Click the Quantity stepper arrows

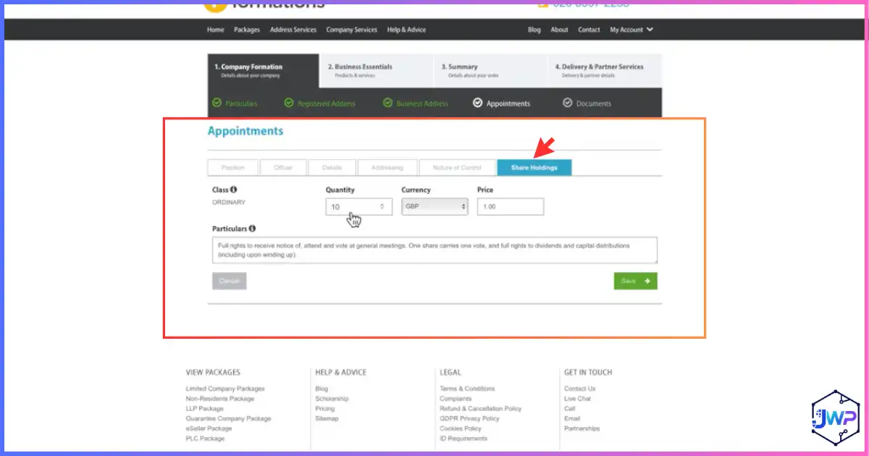point(382,206)
